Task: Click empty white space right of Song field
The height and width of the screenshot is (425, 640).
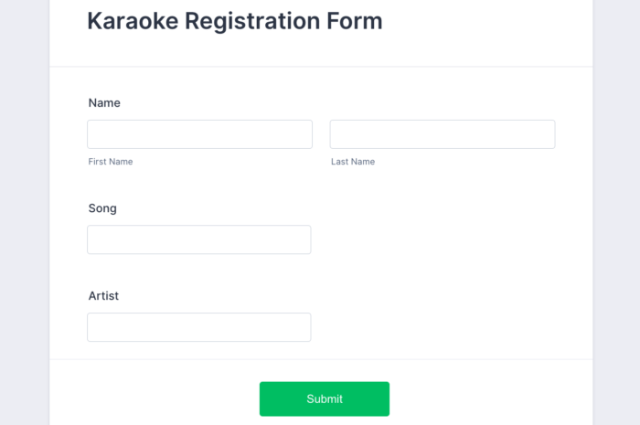Action: (x=439, y=239)
